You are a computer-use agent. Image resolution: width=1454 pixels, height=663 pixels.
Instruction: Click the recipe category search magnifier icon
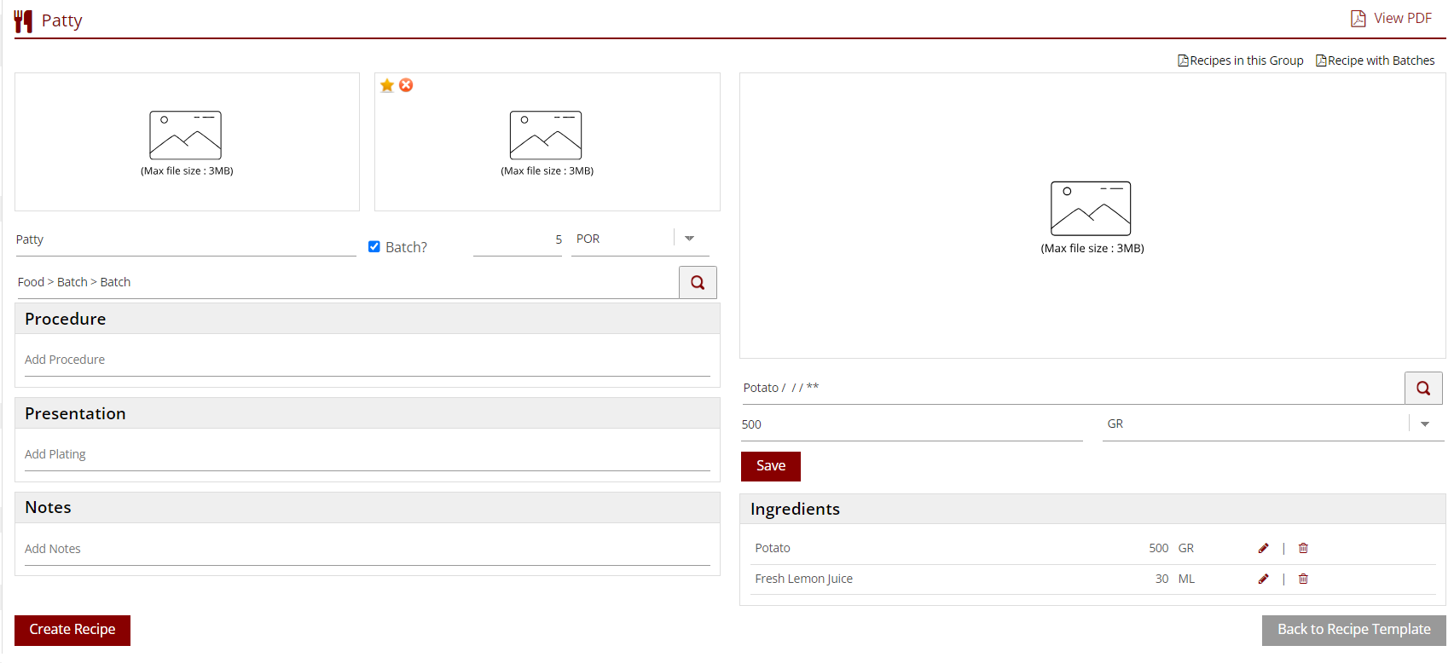(x=698, y=283)
